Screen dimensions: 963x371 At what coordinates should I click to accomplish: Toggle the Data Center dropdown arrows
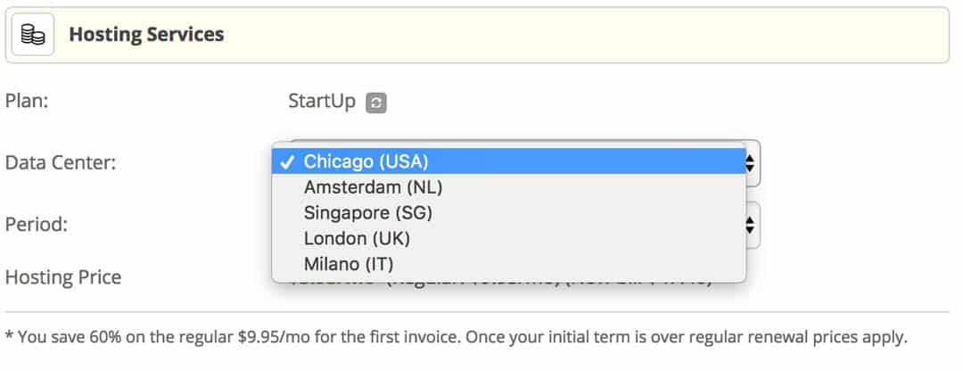(751, 162)
